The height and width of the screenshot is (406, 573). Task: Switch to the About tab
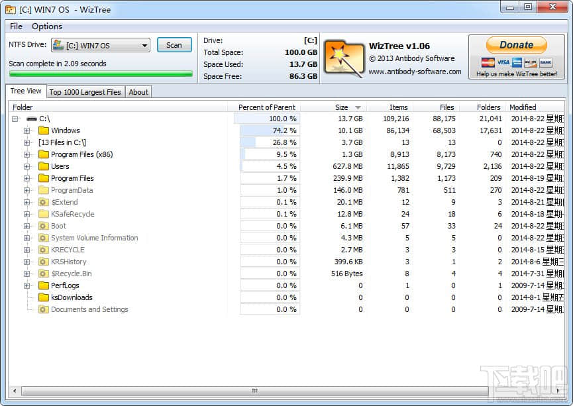138,92
